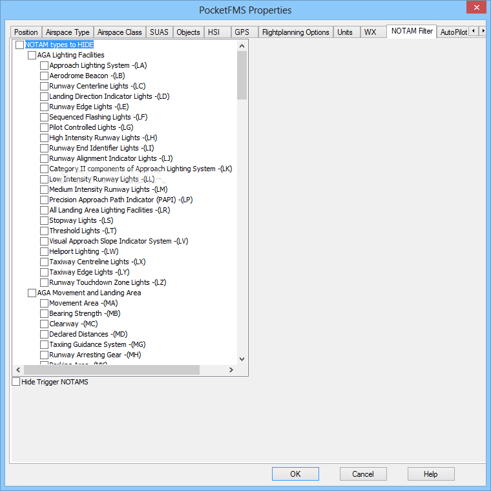Enable Medium Intensity Runway Lights -(LM)

pos(44,189)
